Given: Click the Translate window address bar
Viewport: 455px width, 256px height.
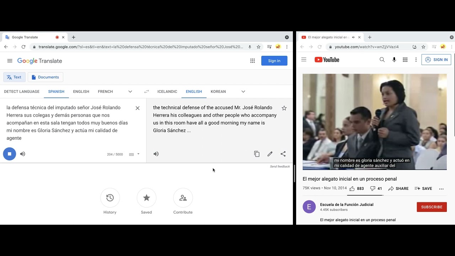Looking at the screenshot, I should (141, 47).
